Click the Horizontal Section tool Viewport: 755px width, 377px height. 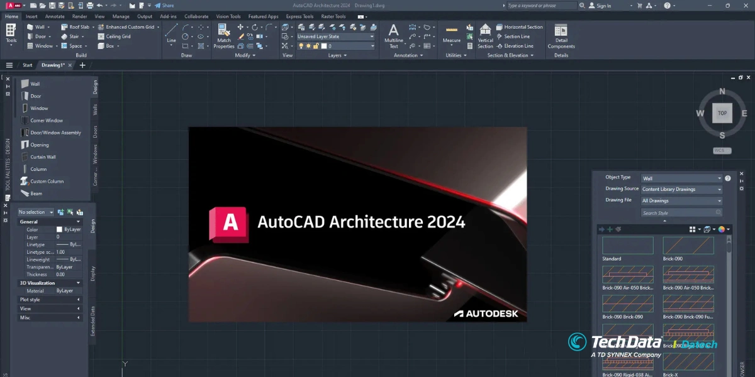[519, 27]
